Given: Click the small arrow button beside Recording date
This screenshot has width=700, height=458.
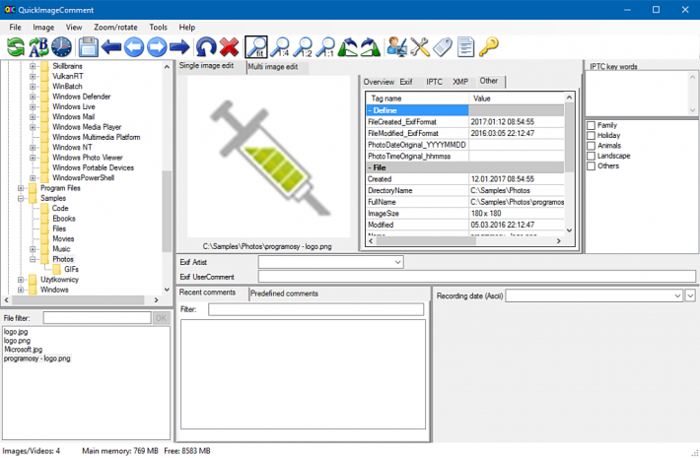Looking at the screenshot, I should [690, 295].
